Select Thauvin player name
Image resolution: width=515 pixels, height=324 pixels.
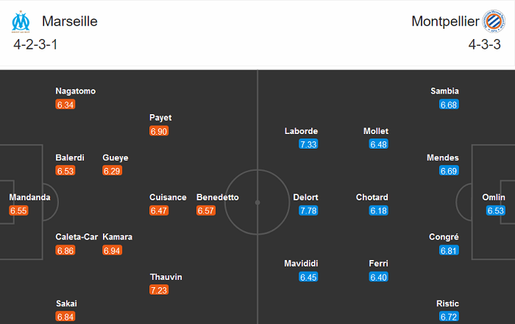(166, 277)
